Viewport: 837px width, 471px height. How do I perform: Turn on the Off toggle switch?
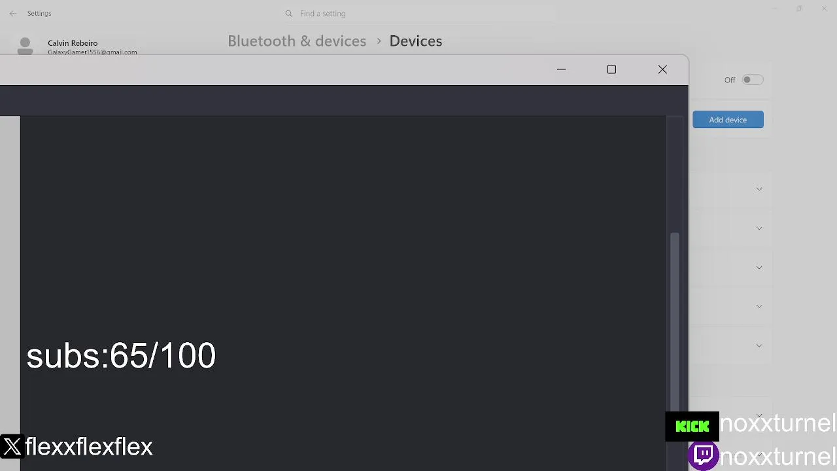pos(752,80)
